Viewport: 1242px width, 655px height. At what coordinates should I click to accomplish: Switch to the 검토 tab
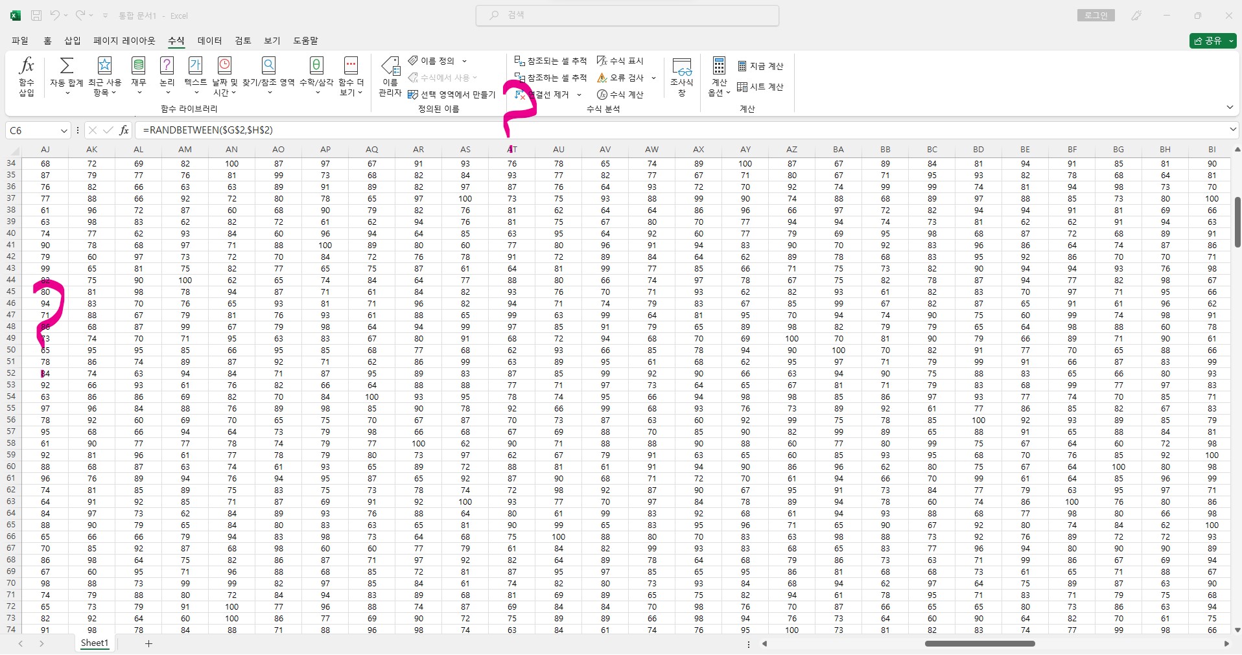pos(243,40)
